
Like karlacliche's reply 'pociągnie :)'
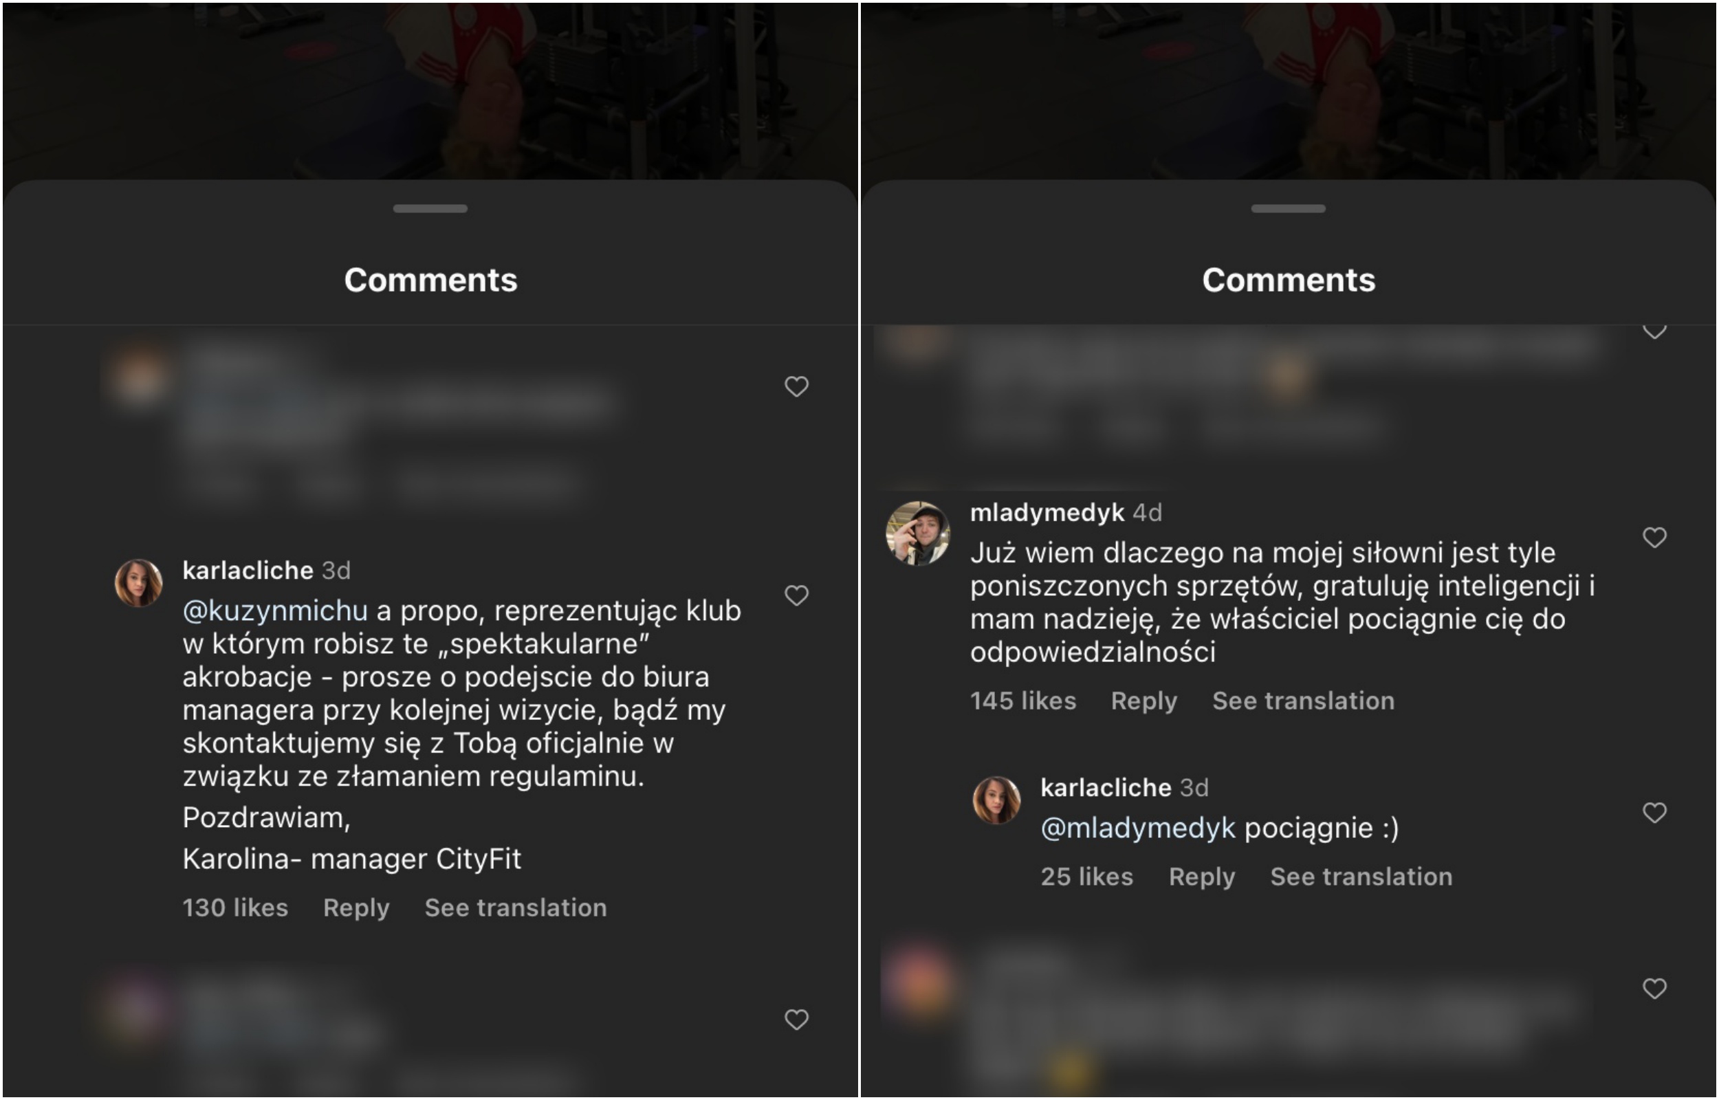(1655, 813)
